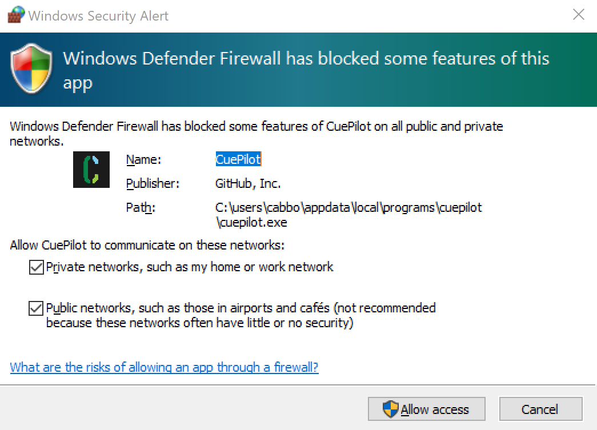Screen dimensions: 597x430
Task: Open "What are the risks" firewall help link
Action: (164, 367)
